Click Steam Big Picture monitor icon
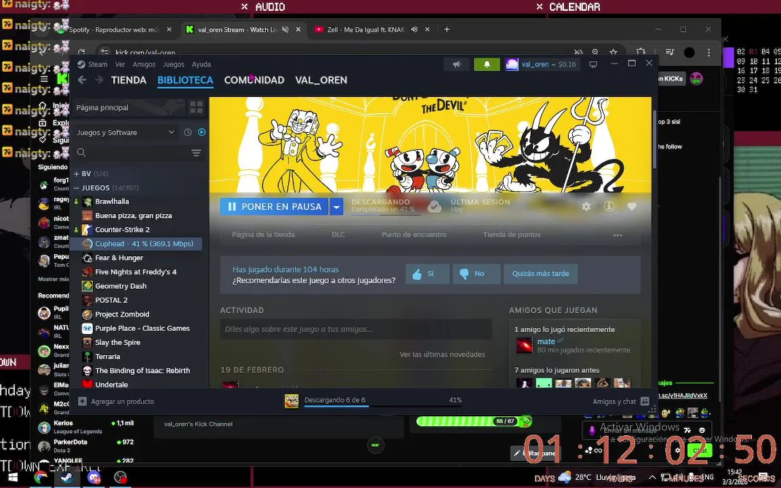Viewport: 781px width, 488px height. pyautogui.click(x=593, y=64)
